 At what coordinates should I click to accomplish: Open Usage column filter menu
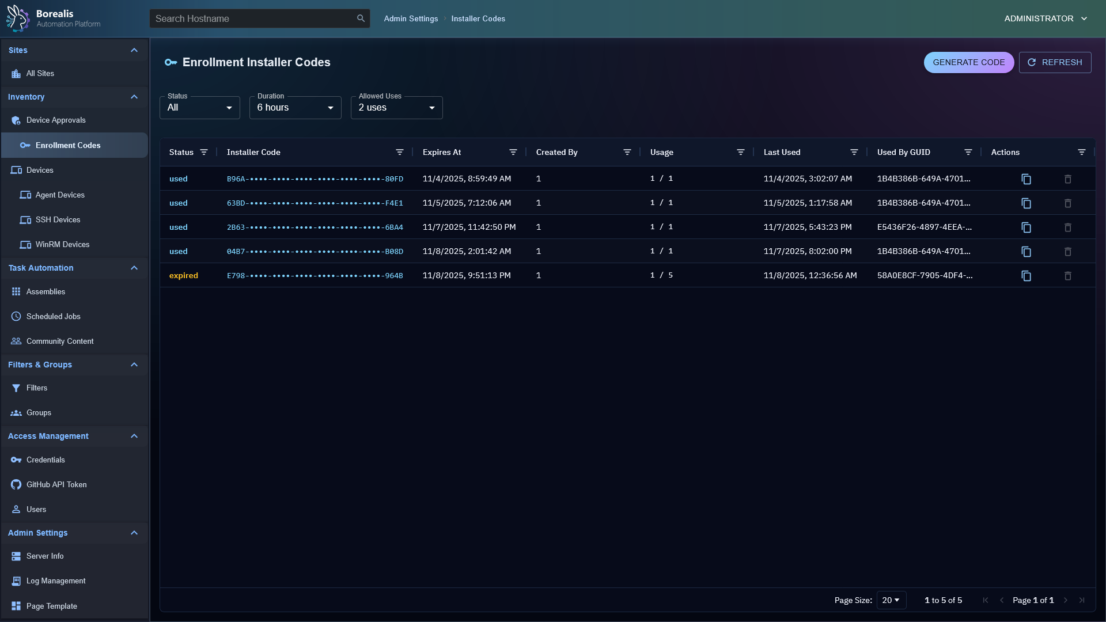pyautogui.click(x=740, y=152)
